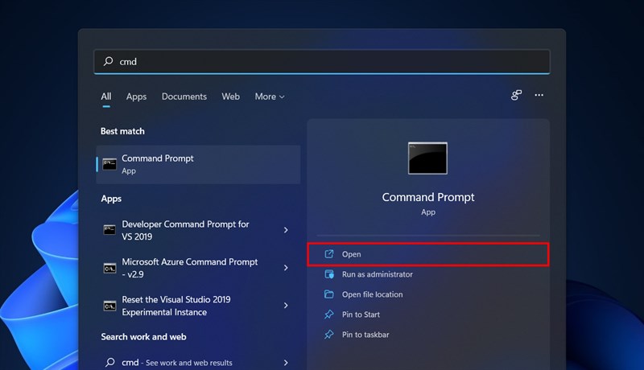This screenshot has width=644, height=370.
Task: Switch to the Documents tab
Action: pyautogui.click(x=184, y=97)
